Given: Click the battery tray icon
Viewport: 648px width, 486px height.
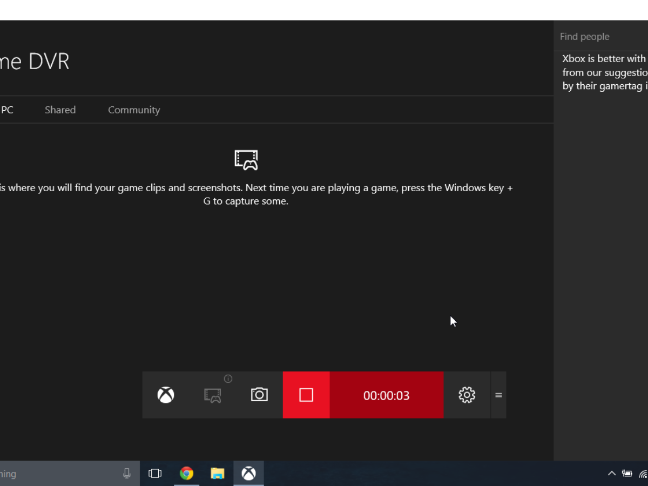Looking at the screenshot, I should click(x=627, y=474).
